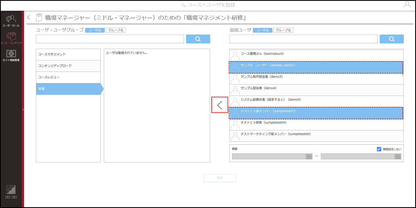The height and width of the screenshot is (208, 416).
Task: Select システム部責任者 (demo0) row
Action: 317,102
